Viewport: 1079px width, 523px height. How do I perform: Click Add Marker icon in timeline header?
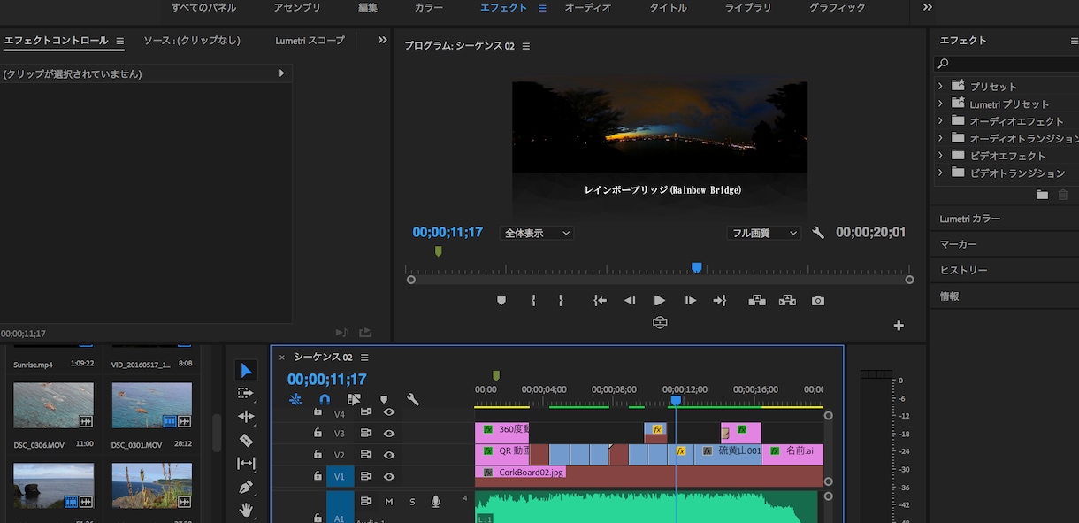(384, 400)
